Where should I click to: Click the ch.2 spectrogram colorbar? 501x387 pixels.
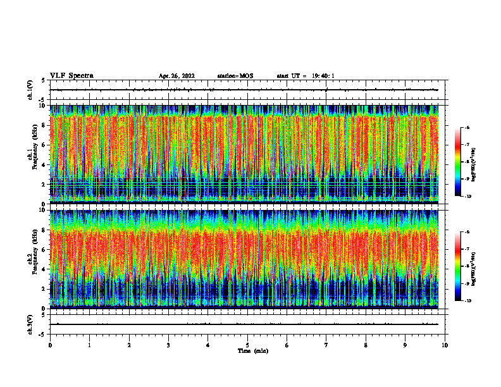pos(457,266)
